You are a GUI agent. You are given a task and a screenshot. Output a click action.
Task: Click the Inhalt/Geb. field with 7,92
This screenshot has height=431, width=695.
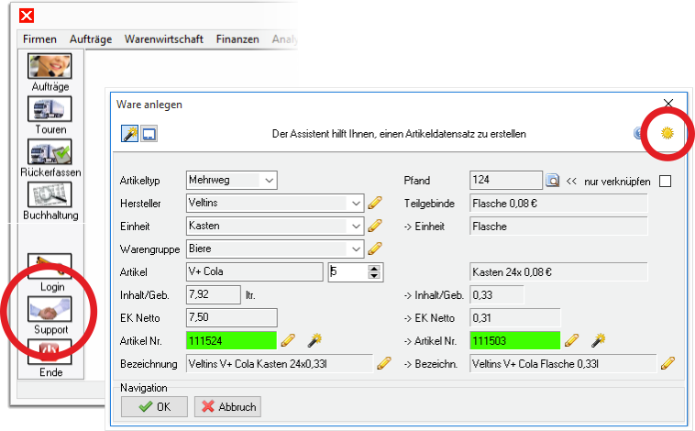(214, 295)
